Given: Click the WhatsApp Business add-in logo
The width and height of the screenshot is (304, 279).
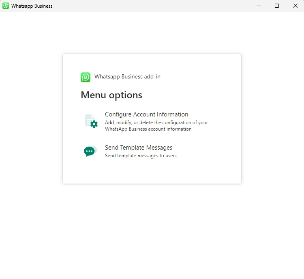Looking at the screenshot, I should 86,77.
